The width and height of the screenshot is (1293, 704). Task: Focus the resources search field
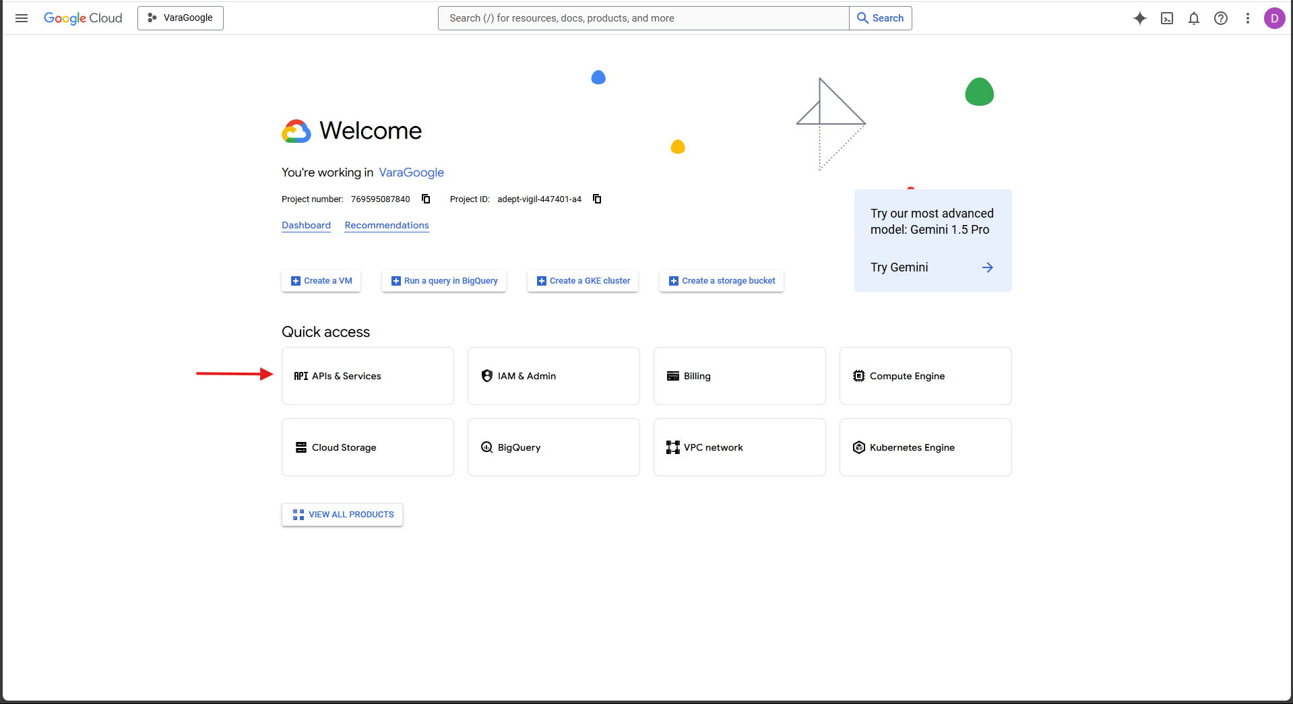click(x=643, y=18)
